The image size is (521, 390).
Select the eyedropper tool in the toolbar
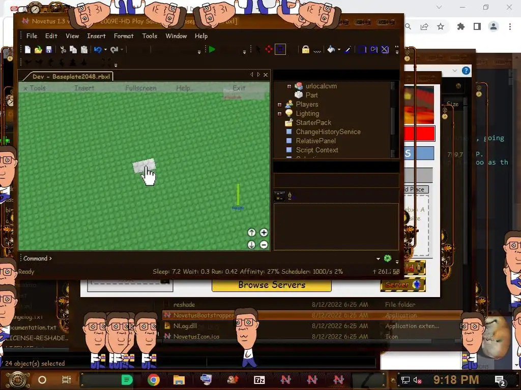click(x=348, y=50)
